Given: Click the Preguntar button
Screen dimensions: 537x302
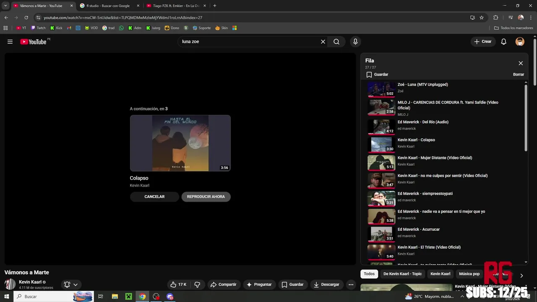Looking at the screenshot, I should coord(259,284).
